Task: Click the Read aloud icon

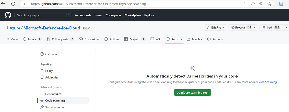Action: (253, 4)
